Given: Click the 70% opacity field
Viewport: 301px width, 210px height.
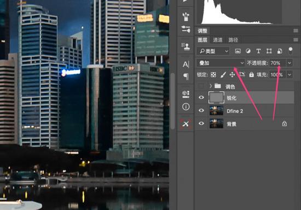Looking at the screenshot, I should point(277,63).
